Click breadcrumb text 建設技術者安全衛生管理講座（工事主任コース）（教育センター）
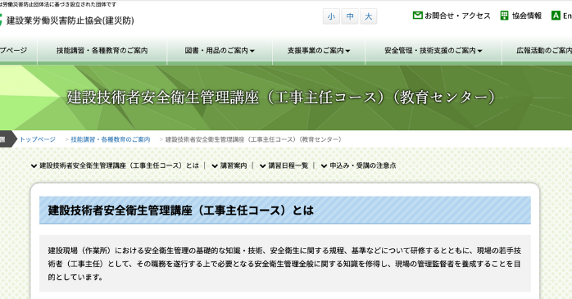The height and width of the screenshot is (299, 572). 253,139
